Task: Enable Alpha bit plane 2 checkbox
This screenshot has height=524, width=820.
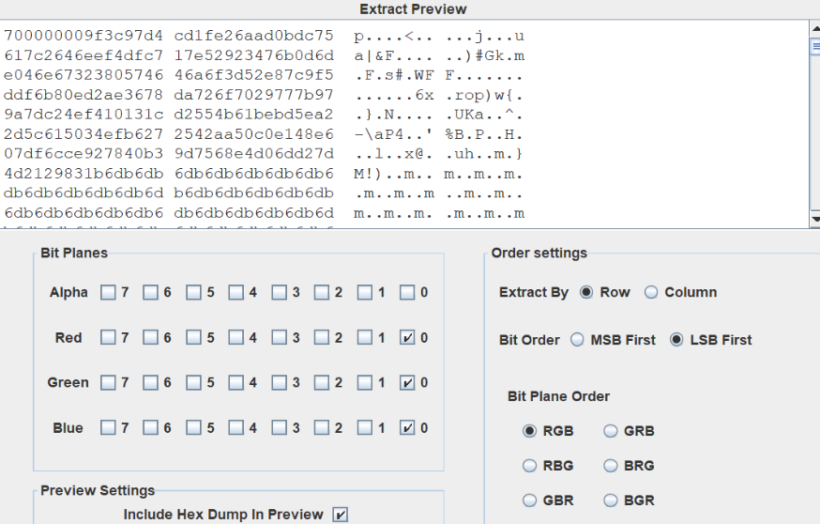Action: pos(322,292)
